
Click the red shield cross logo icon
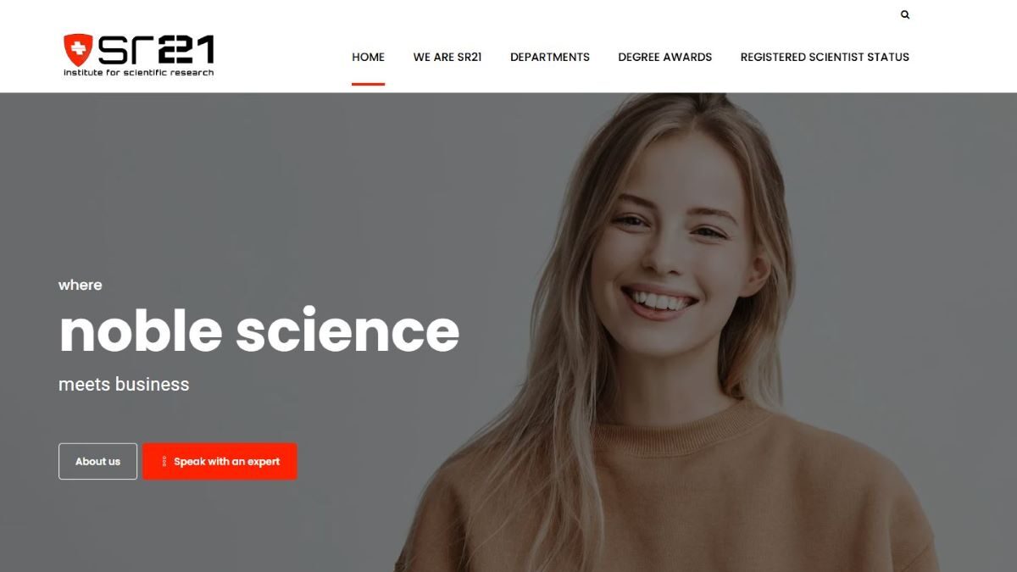(x=77, y=50)
